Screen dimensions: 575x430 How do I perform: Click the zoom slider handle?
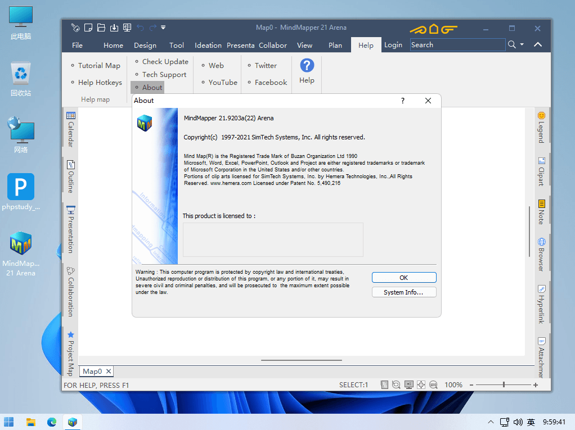point(504,384)
